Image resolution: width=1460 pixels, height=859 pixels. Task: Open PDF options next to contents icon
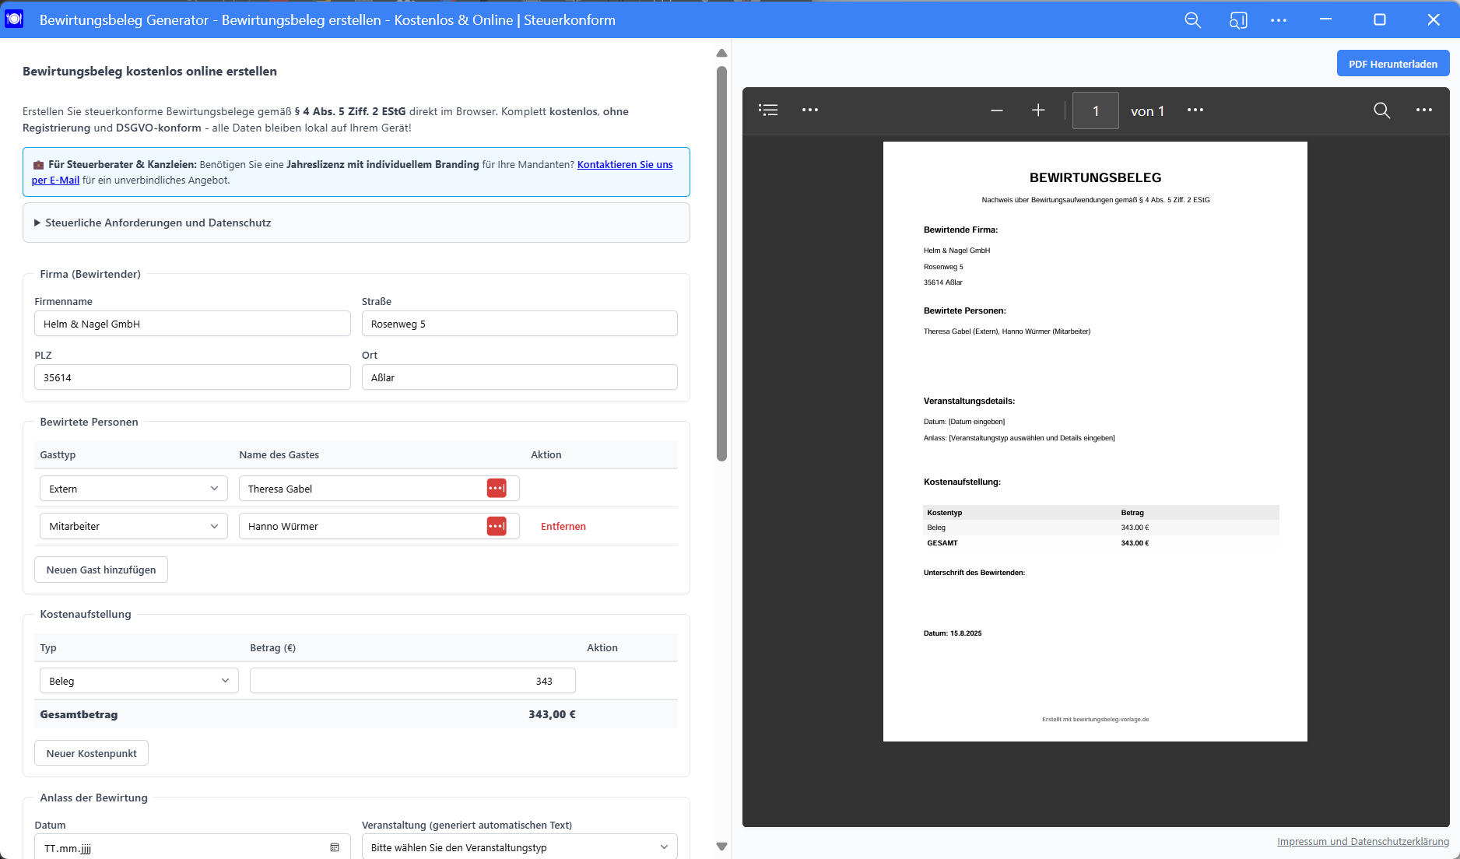pos(810,110)
